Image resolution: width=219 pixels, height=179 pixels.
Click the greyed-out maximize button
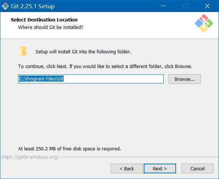tap(185, 6)
